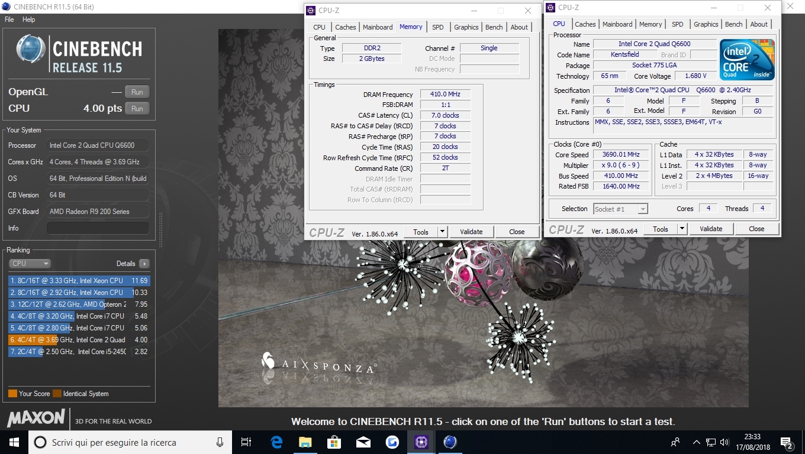Screen dimensions: 805x454
Task: Run the OpenGL benchmark
Action: pyautogui.click(x=137, y=92)
